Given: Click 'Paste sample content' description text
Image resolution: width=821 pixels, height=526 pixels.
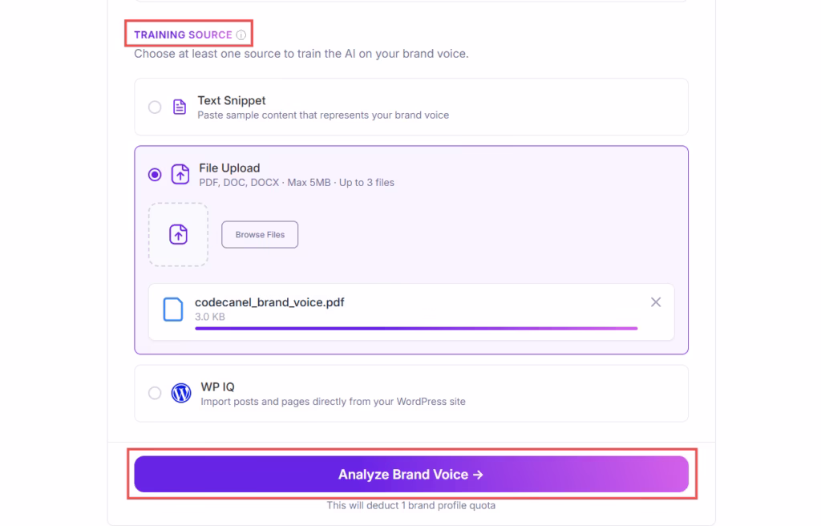Looking at the screenshot, I should [323, 115].
